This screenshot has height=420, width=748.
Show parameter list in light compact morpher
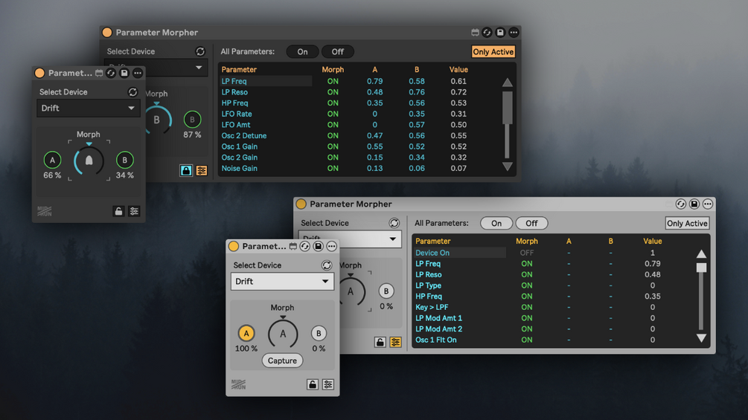327,384
